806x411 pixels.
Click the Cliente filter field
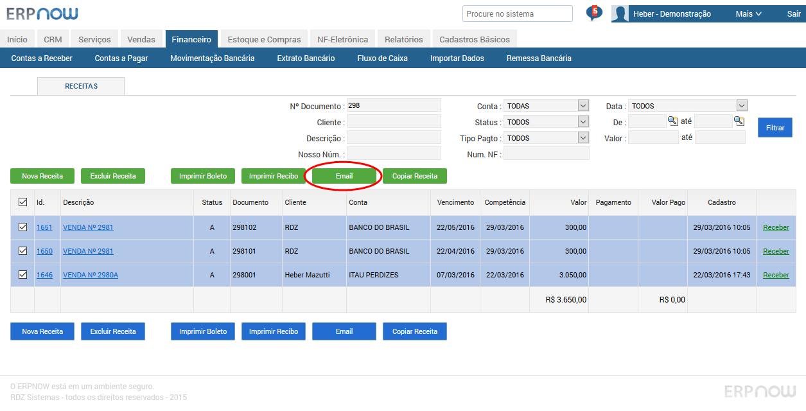pos(394,121)
